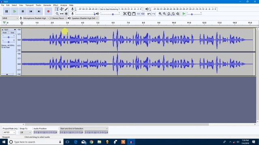Open the Edit menu
Viewport: 259px width, 145px height.
(x=8, y=5)
